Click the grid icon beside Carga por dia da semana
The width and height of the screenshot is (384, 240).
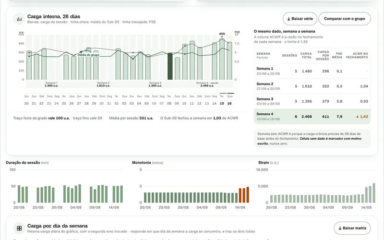pos(19,228)
